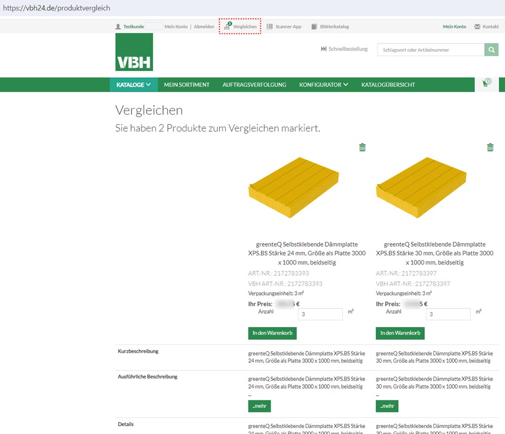Click the Blätterkatalog book icon

314,27
